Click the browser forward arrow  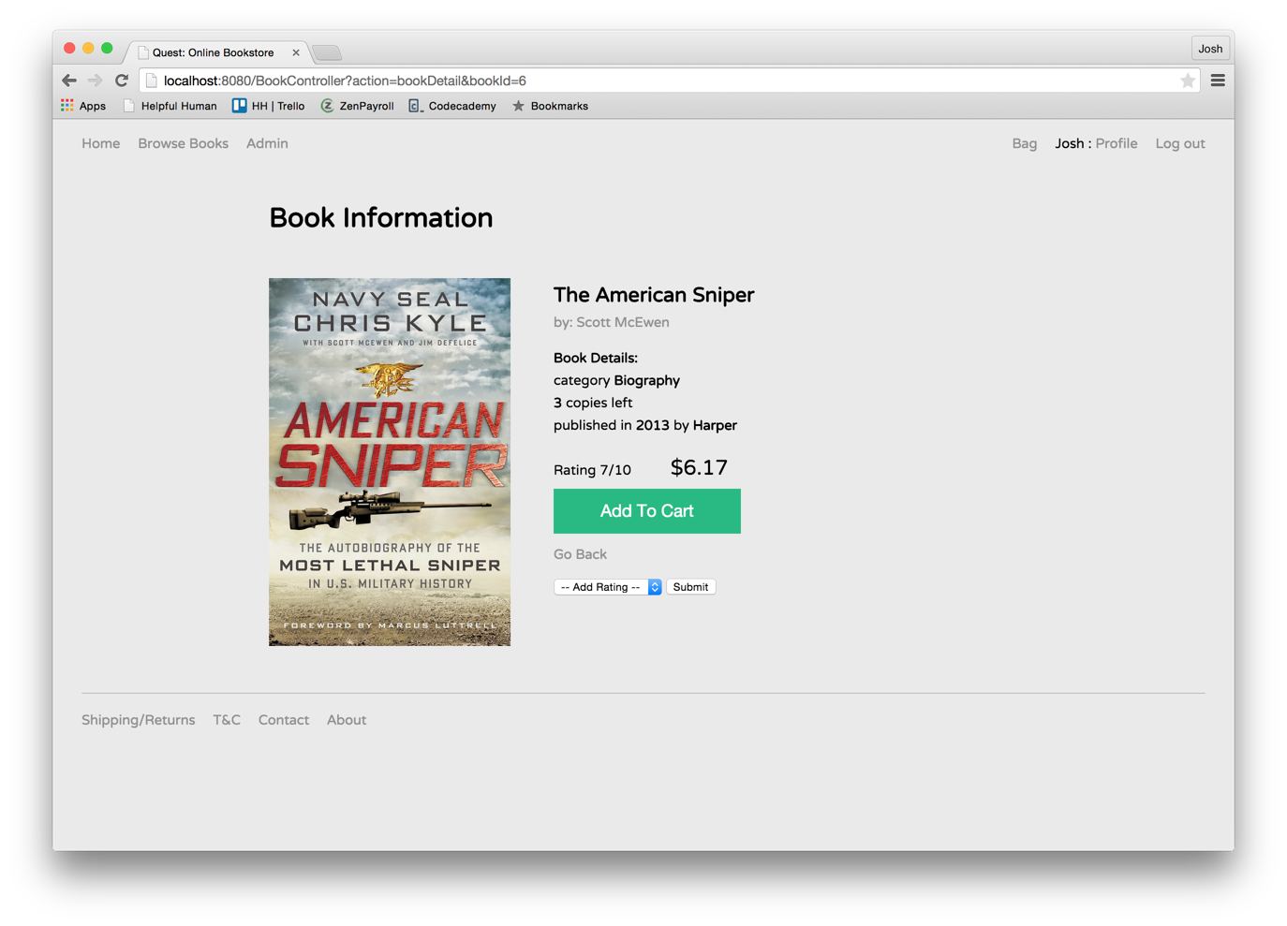tap(95, 81)
